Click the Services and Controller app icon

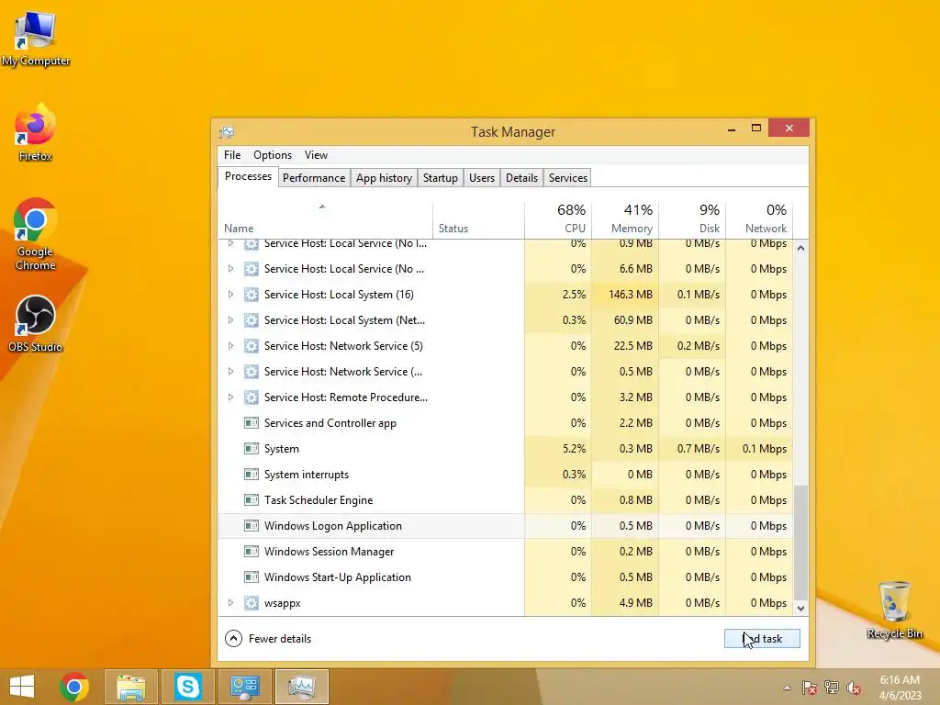point(252,422)
